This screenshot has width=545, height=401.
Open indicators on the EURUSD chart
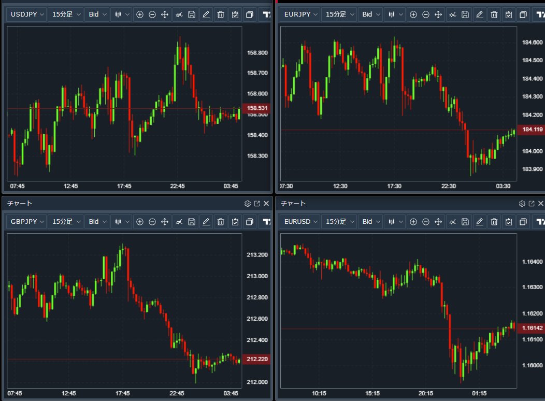tap(453, 222)
